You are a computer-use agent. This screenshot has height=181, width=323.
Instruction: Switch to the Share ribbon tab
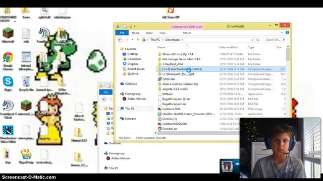(149, 33)
